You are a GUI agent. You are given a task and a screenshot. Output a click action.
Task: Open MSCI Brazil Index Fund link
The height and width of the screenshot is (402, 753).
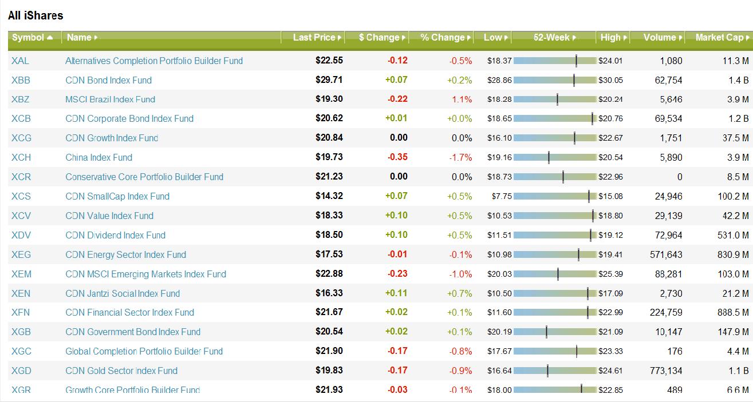click(111, 99)
